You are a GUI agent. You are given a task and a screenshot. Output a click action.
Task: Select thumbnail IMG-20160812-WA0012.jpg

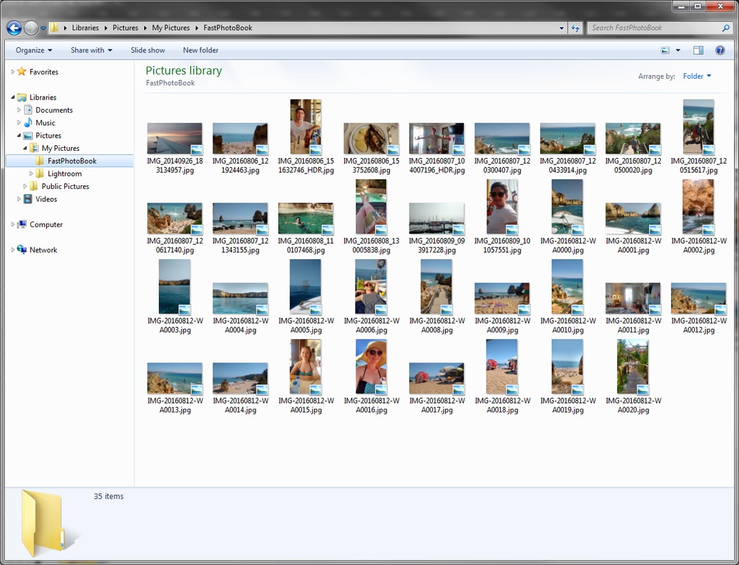coord(698,299)
